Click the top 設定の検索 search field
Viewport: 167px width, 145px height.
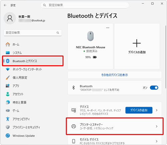tap(85, 5)
